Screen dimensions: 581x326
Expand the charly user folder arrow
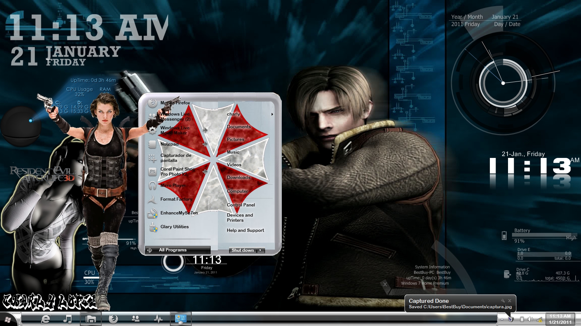pyautogui.click(x=272, y=114)
